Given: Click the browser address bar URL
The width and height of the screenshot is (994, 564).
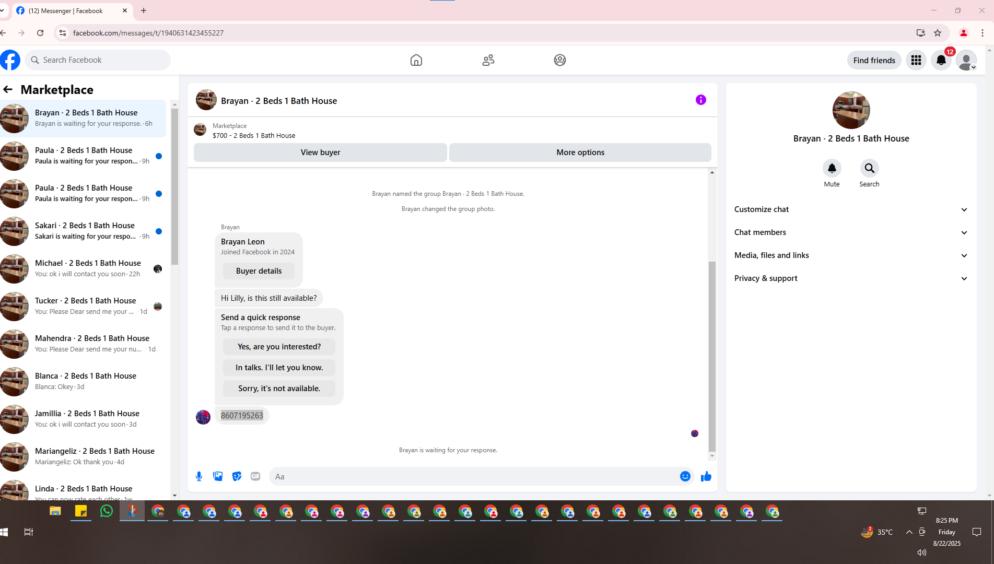Looking at the screenshot, I should [148, 33].
